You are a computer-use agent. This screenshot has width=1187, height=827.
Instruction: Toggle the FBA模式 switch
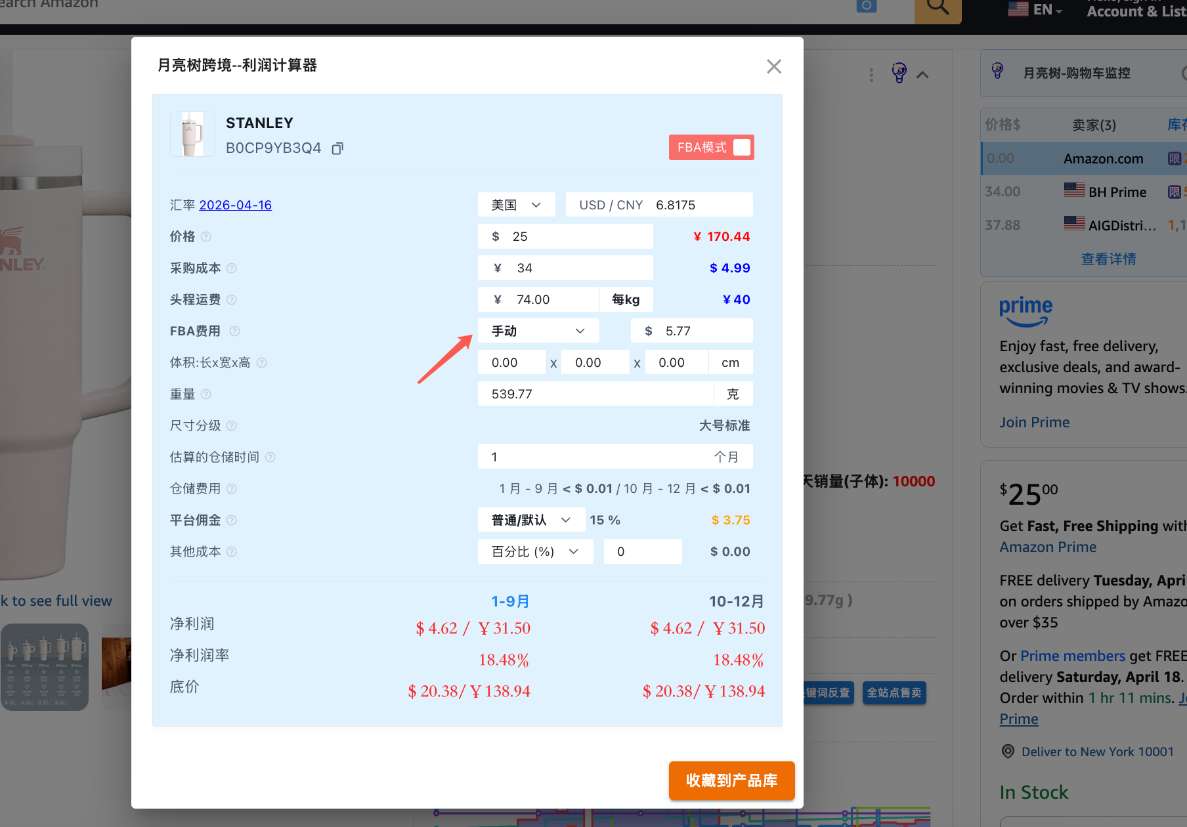click(x=741, y=148)
